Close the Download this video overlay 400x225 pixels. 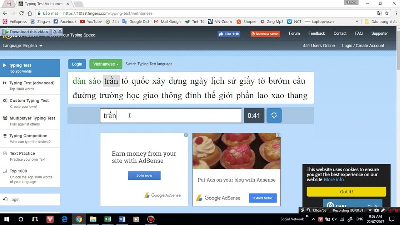[60, 32]
